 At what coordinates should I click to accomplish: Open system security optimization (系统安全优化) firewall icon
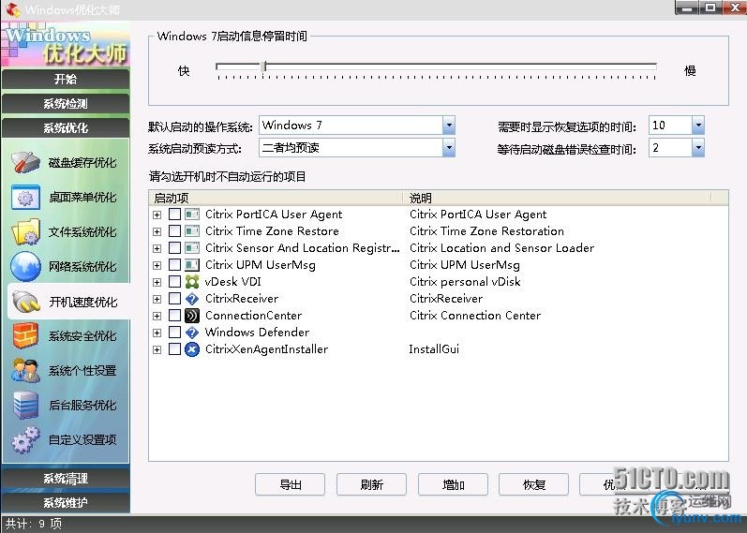pyautogui.click(x=25, y=335)
